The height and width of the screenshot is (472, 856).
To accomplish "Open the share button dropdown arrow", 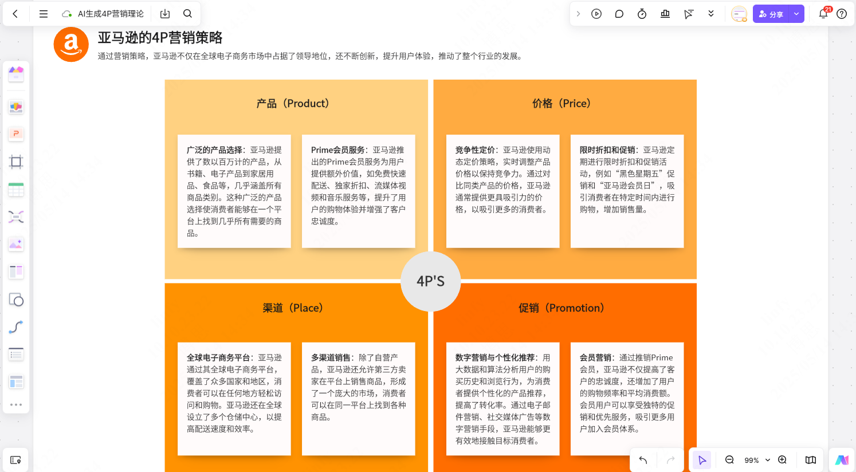I will [796, 14].
